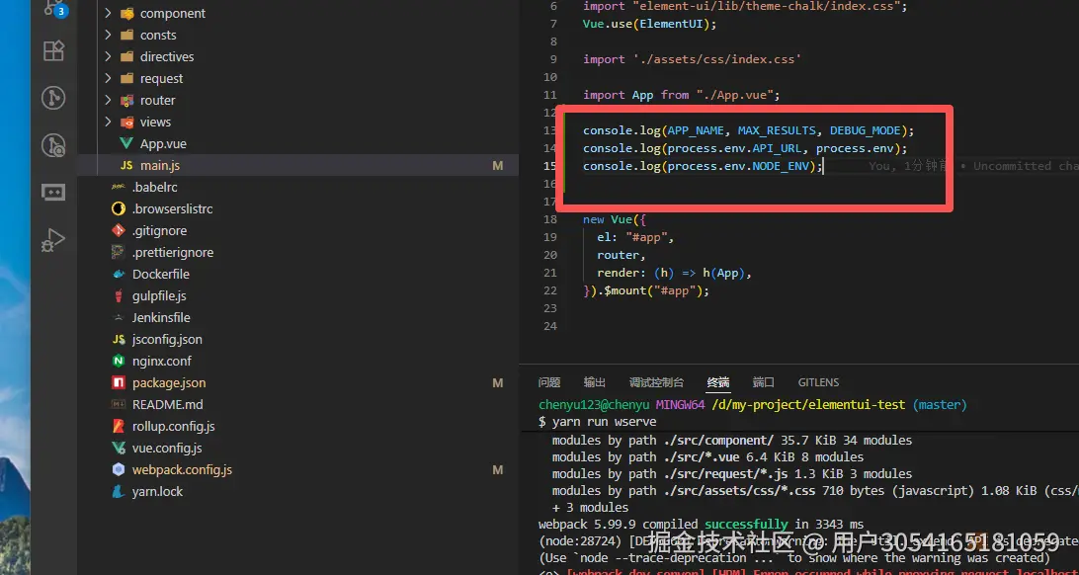Click terminal line 'webpack 5.99.9 compiled successfully'
The image size is (1079, 575).
click(701, 524)
